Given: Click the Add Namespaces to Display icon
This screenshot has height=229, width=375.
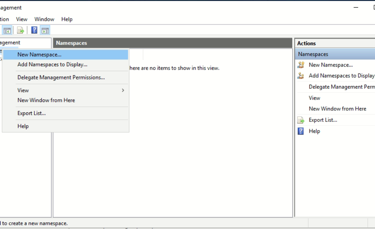Looking at the screenshot, I should 301,76.
